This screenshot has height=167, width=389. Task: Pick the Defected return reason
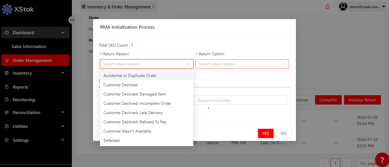pos(112,140)
